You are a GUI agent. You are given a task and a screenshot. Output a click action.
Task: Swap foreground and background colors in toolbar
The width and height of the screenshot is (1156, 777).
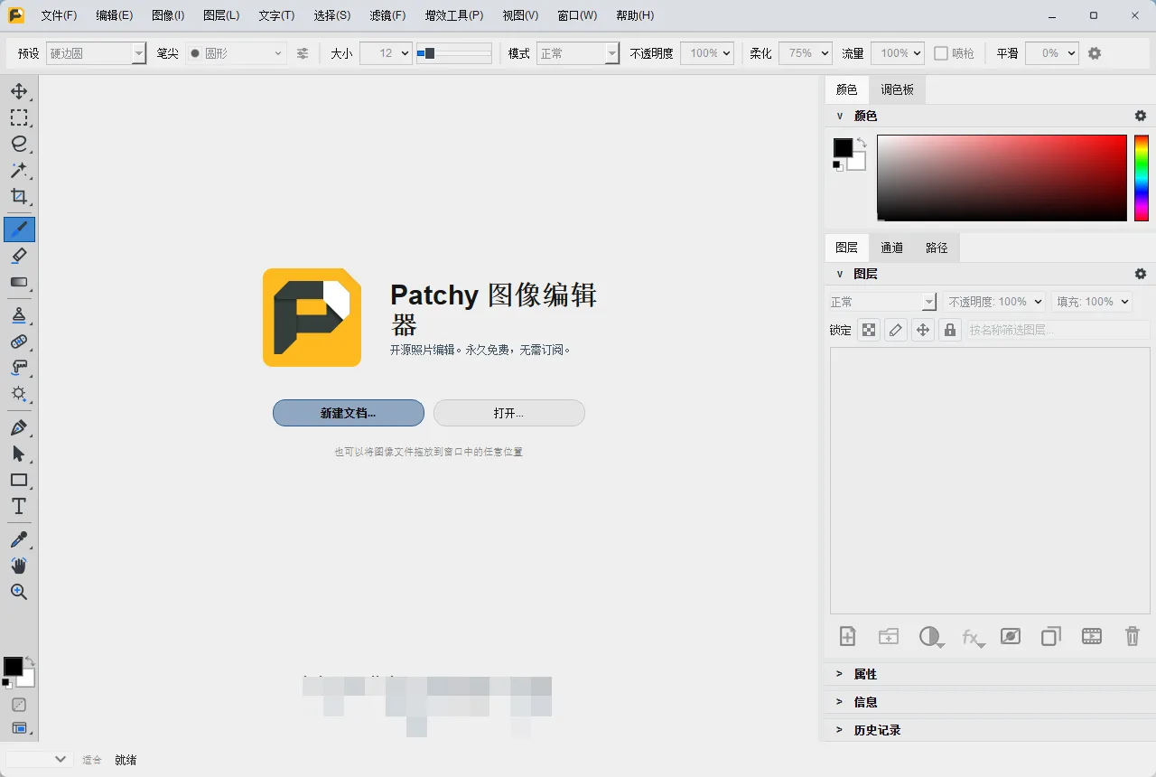coord(29,661)
